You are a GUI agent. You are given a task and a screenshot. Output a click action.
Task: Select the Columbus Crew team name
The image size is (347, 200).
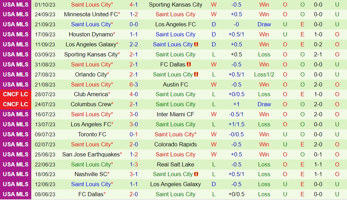(91, 104)
